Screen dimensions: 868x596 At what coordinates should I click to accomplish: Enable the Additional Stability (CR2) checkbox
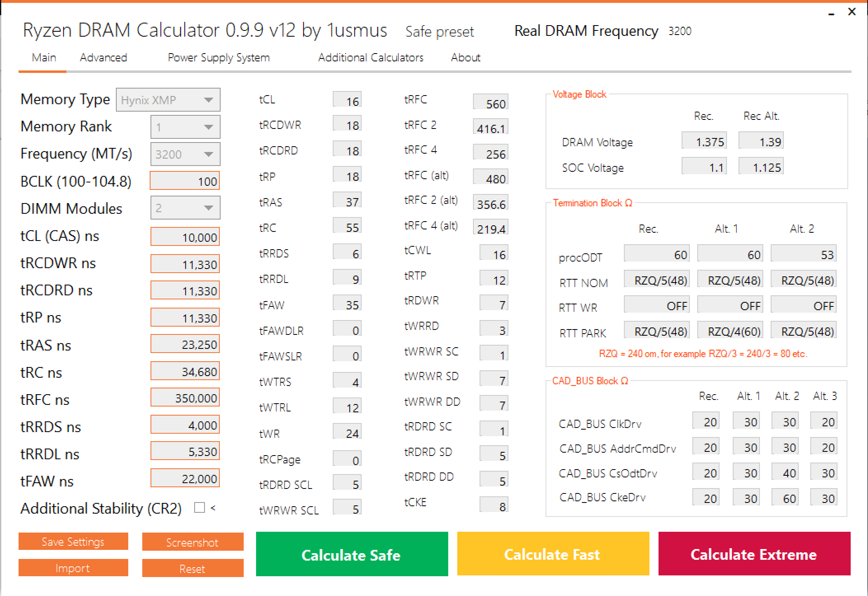click(x=200, y=507)
